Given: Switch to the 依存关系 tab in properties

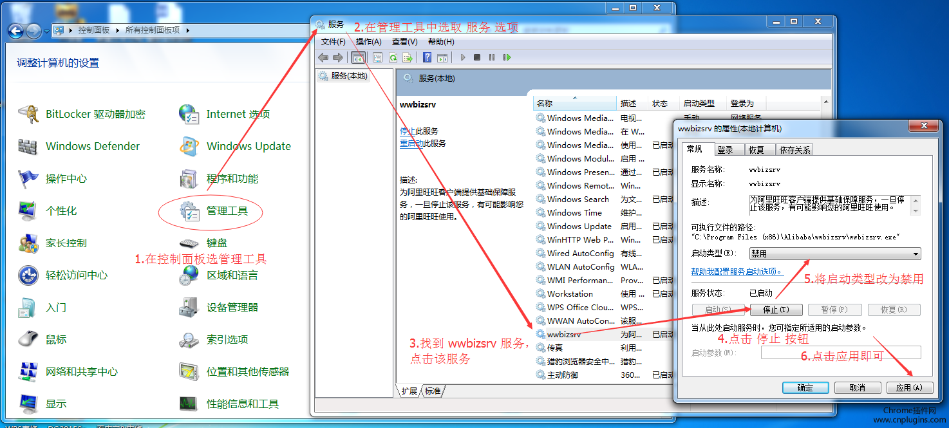Looking at the screenshot, I should click(x=794, y=150).
